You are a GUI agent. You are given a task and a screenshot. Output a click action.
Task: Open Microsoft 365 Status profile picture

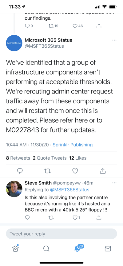pyautogui.click(x=14, y=43)
